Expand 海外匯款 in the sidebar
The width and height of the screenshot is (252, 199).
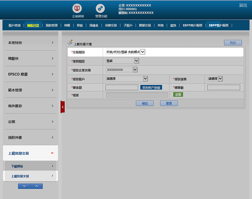point(30,106)
